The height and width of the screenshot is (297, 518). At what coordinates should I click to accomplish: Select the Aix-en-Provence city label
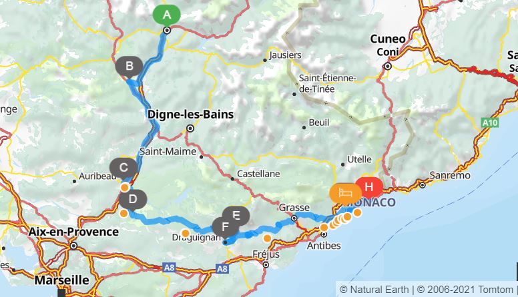click(x=73, y=232)
